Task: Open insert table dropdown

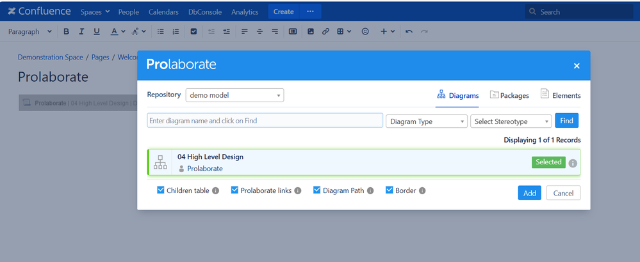Action: pyautogui.click(x=343, y=31)
